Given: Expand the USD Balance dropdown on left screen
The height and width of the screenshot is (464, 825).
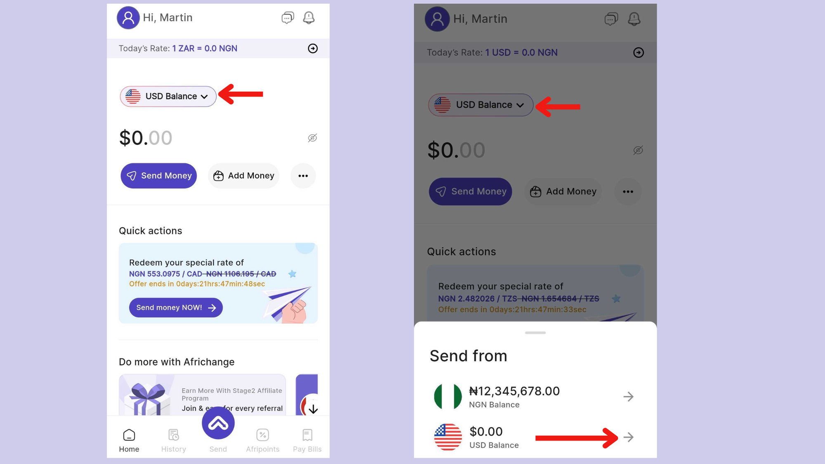Looking at the screenshot, I should click(168, 97).
